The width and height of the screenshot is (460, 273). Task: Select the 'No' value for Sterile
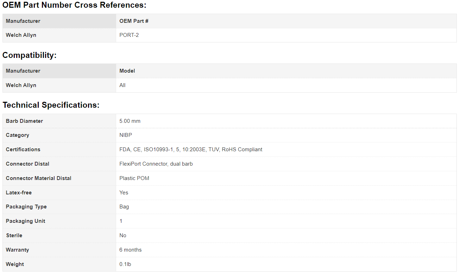123,235
